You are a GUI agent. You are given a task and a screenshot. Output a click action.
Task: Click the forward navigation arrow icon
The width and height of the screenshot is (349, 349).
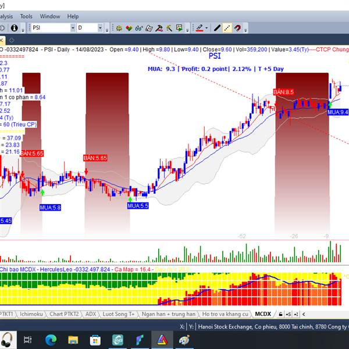[2, 28]
